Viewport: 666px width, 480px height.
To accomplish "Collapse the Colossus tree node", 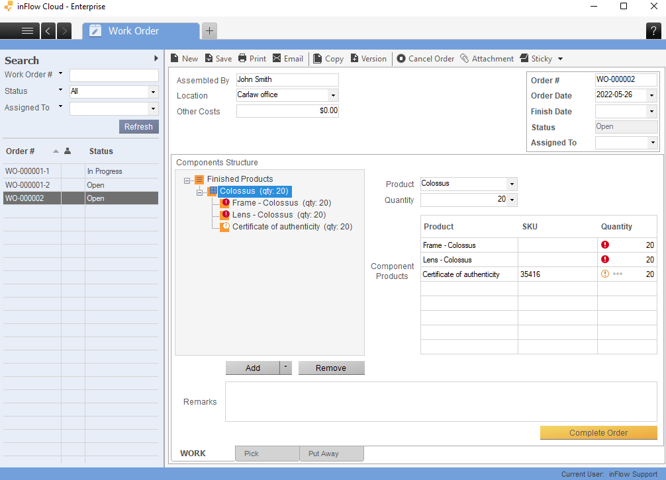I will click(199, 192).
